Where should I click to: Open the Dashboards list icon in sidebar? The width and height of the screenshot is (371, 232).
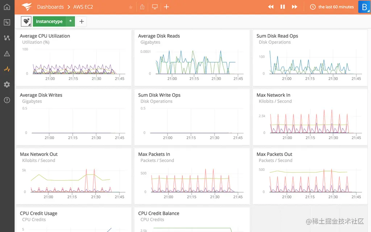tap(7, 22)
